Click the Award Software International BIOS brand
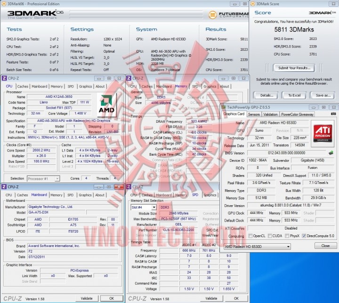 coord(73,246)
